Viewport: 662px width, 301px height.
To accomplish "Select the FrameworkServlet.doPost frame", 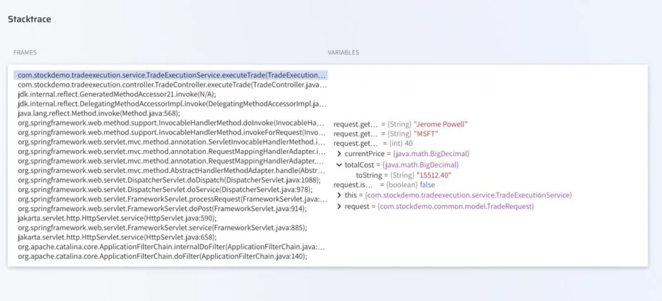I will click(x=162, y=209).
